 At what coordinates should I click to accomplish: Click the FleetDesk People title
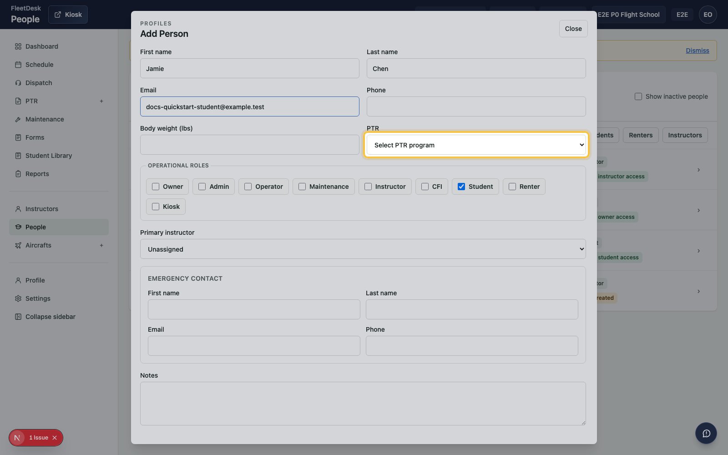pos(25,15)
